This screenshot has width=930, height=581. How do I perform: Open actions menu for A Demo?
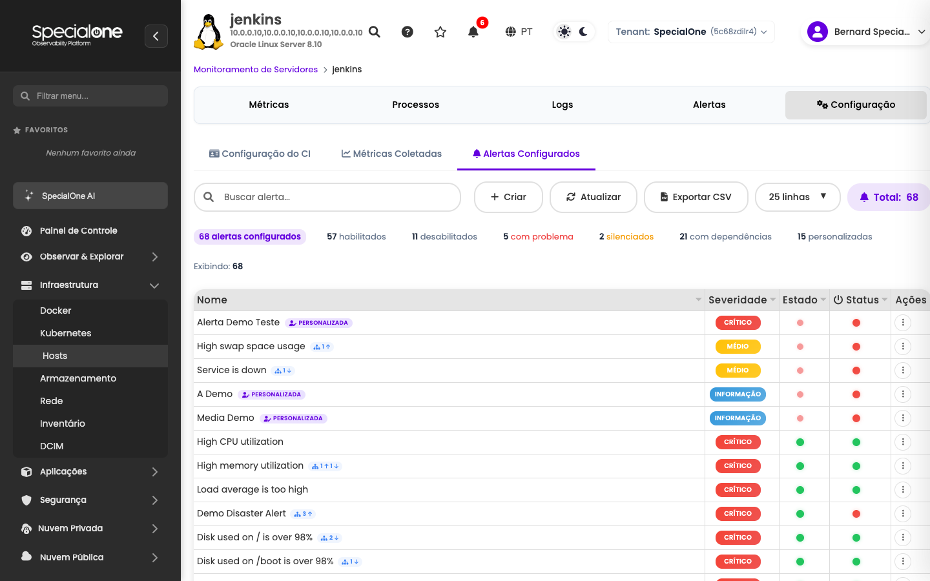tap(903, 394)
